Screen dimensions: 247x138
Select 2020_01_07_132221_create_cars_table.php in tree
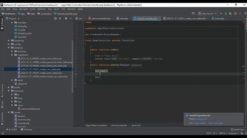[x=39, y=69]
